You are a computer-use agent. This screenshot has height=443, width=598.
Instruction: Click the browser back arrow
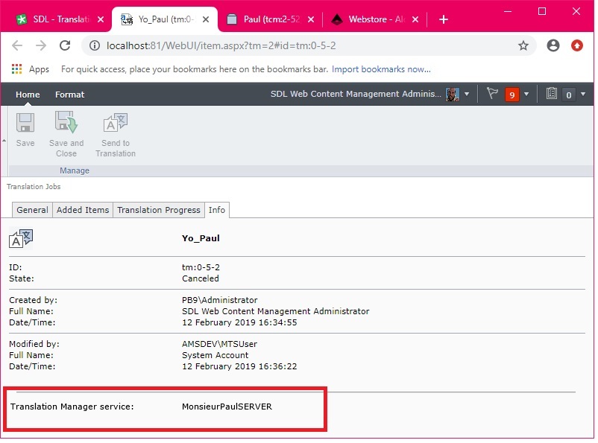point(17,45)
